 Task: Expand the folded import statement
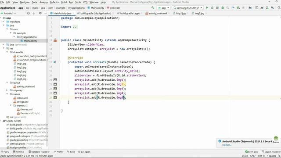point(75,27)
